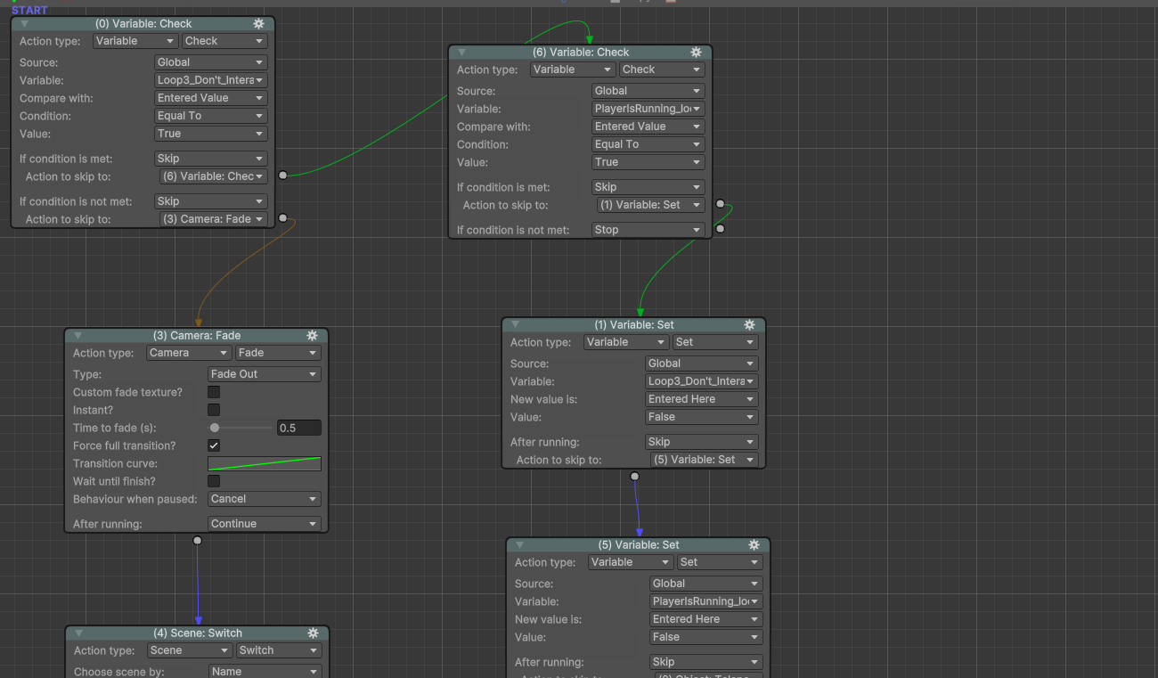
Task: Open Compare with dropdown in node (0)
Action: (211, 98)
